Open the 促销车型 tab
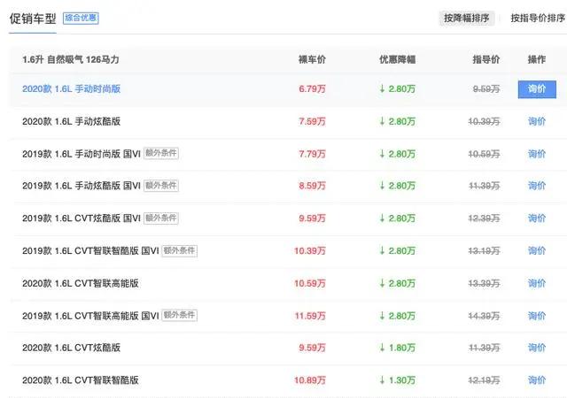The height and width of the screenshot is (398, 567). [x=33, y=19]
